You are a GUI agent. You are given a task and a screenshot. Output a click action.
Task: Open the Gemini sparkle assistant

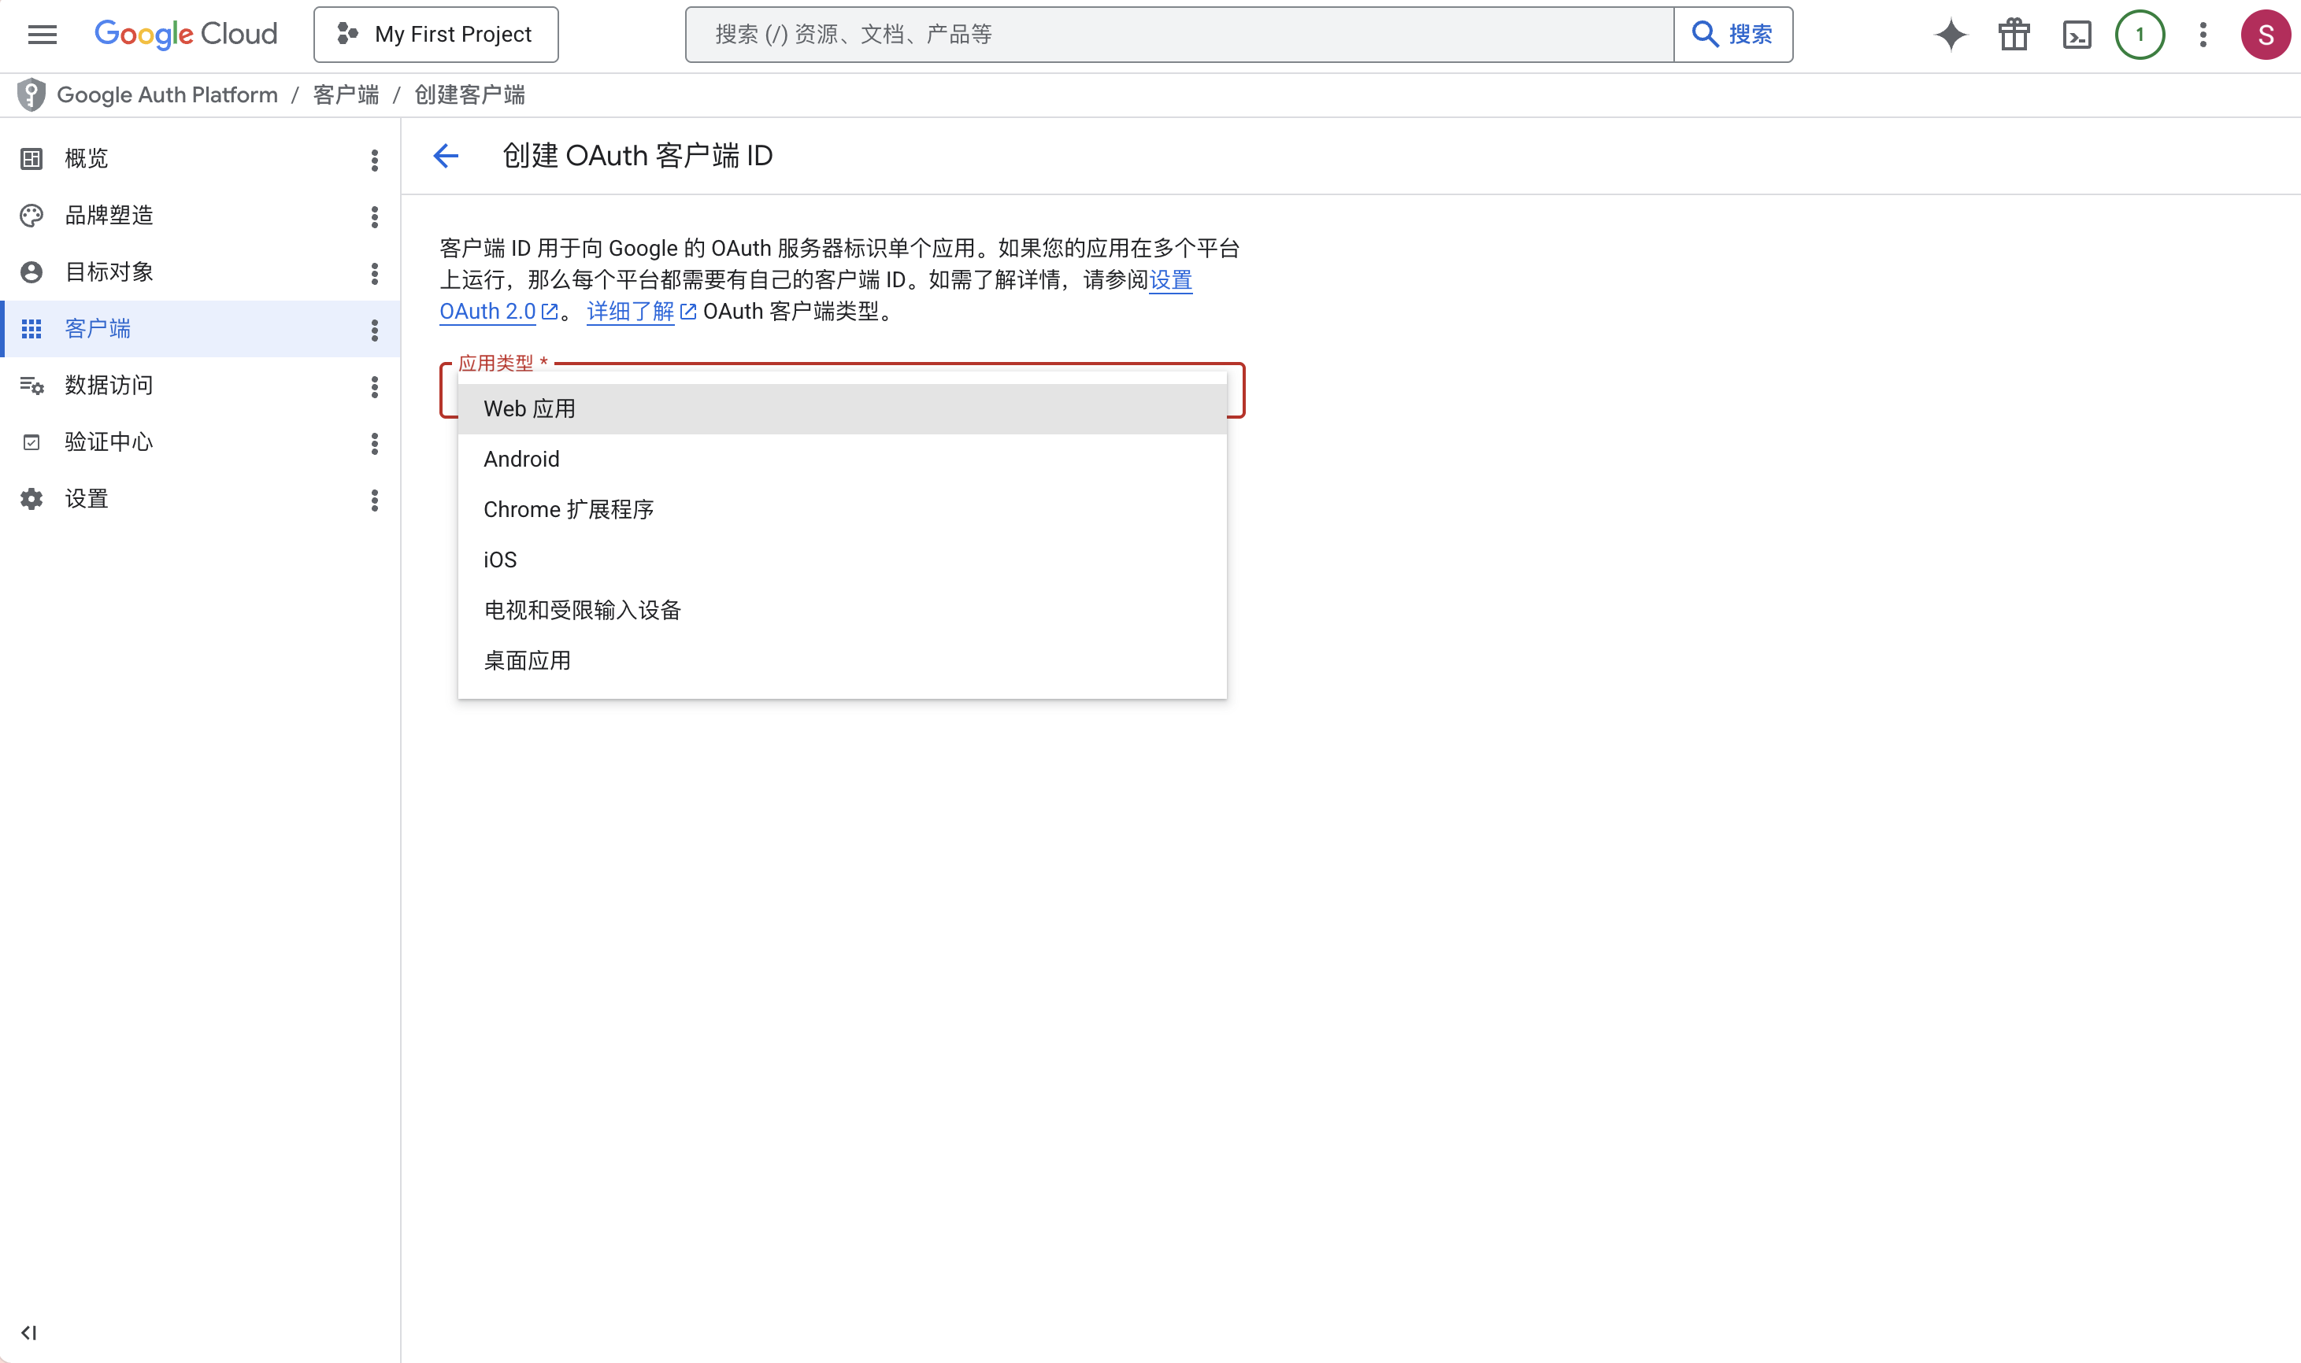(x=1951, y=35)
